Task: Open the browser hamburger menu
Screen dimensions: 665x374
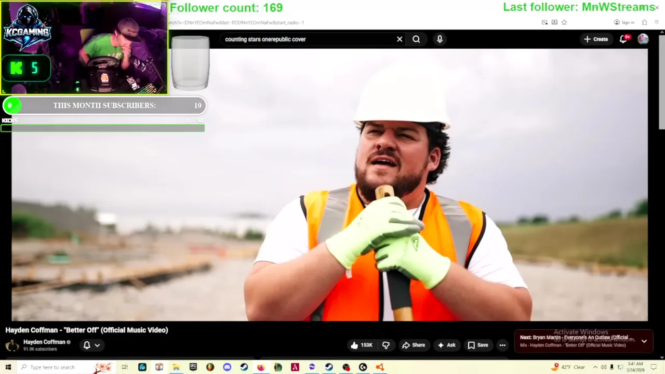Action: point(657,22)
